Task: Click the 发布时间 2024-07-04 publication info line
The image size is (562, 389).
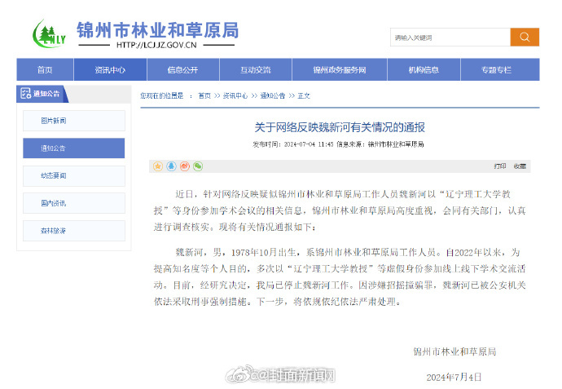Action: tap(338, 144)
